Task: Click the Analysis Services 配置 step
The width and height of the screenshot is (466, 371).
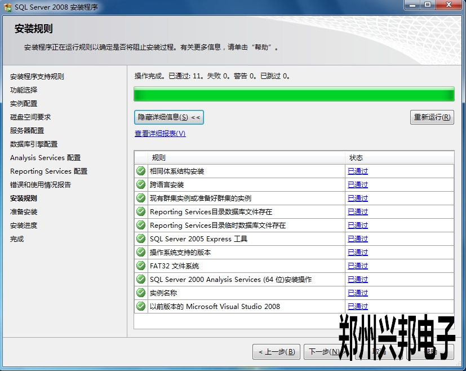Action: coord(46,157)
